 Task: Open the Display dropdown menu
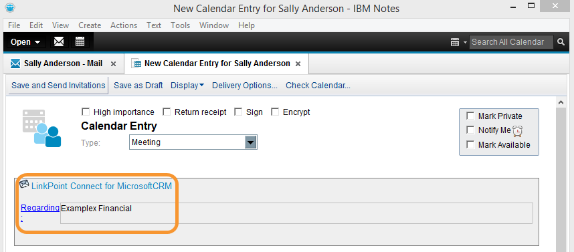[187, 85]
